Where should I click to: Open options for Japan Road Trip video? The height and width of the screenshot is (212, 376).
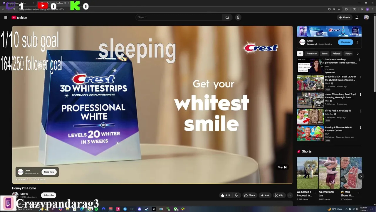coord(360,95)
